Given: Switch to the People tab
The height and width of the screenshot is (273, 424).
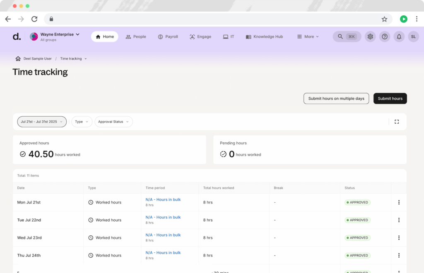Looking at the screenshot, I should click(x=136, y=37).
